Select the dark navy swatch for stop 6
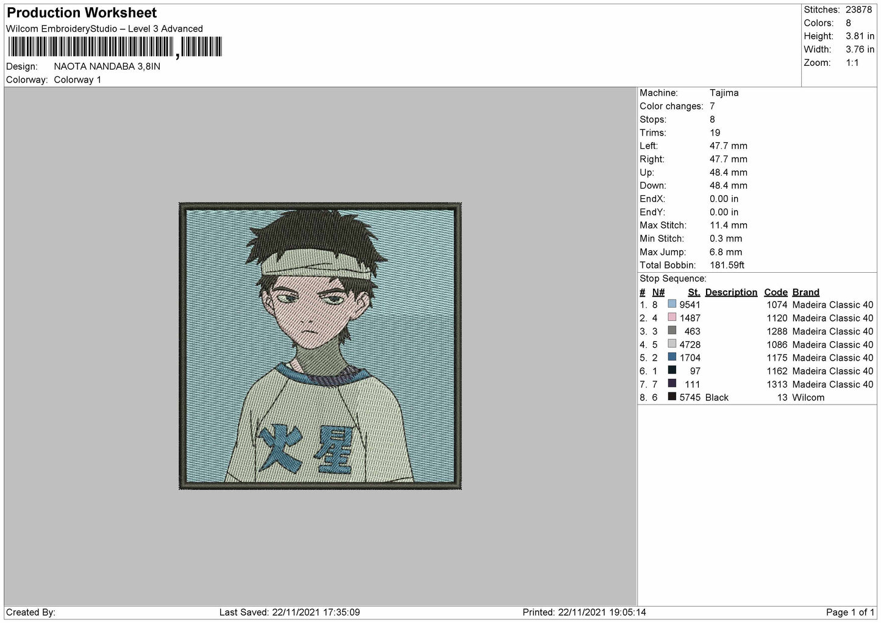 pyautogui.click(x=672, y=370)
